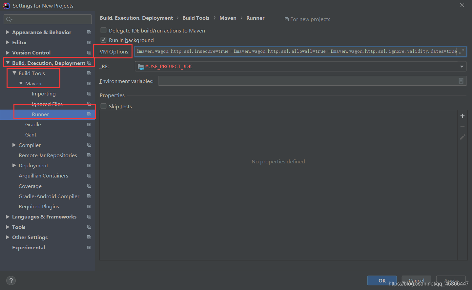Collapse the Maven node
The height and width of the screenshot is (290, 472).
21,83
